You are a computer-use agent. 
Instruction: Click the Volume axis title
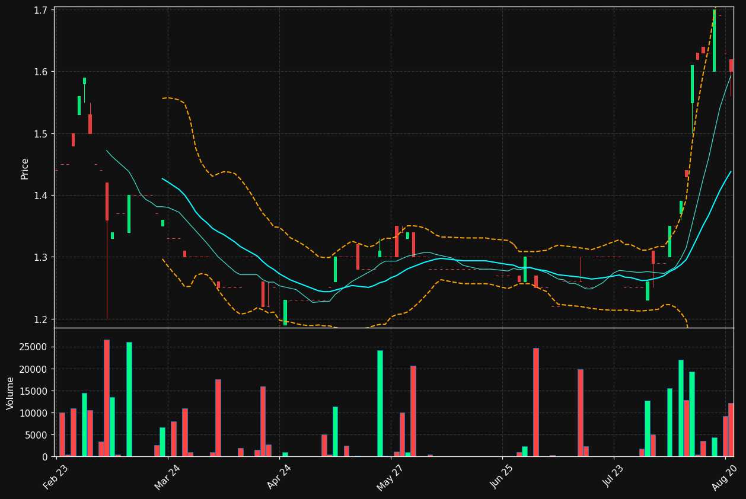tap(10, 393)
